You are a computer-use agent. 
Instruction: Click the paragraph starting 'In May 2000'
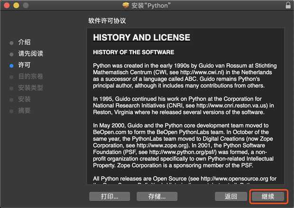(183, 145)
